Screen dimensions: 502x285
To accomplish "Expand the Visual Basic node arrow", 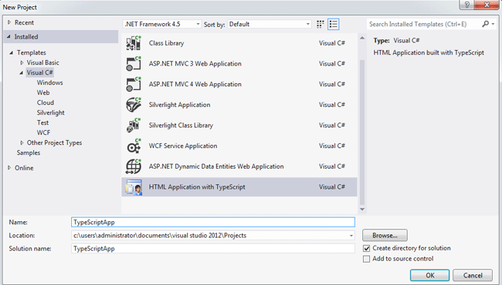I will tap(22, 62).
